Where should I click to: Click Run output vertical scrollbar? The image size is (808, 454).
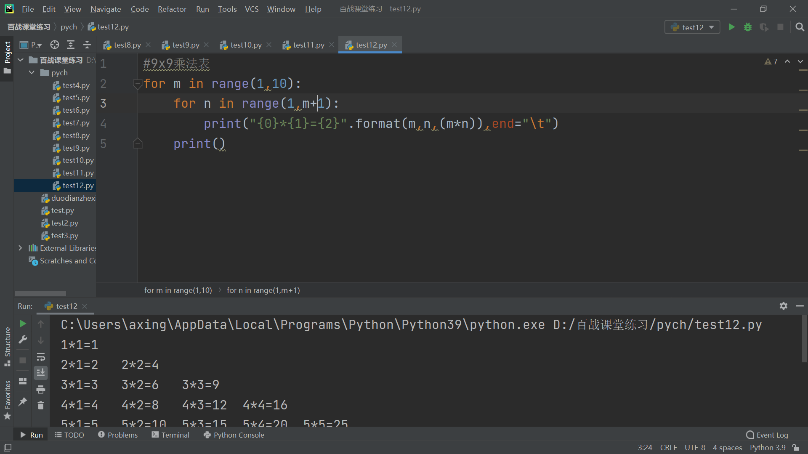[x=804, y=339]
